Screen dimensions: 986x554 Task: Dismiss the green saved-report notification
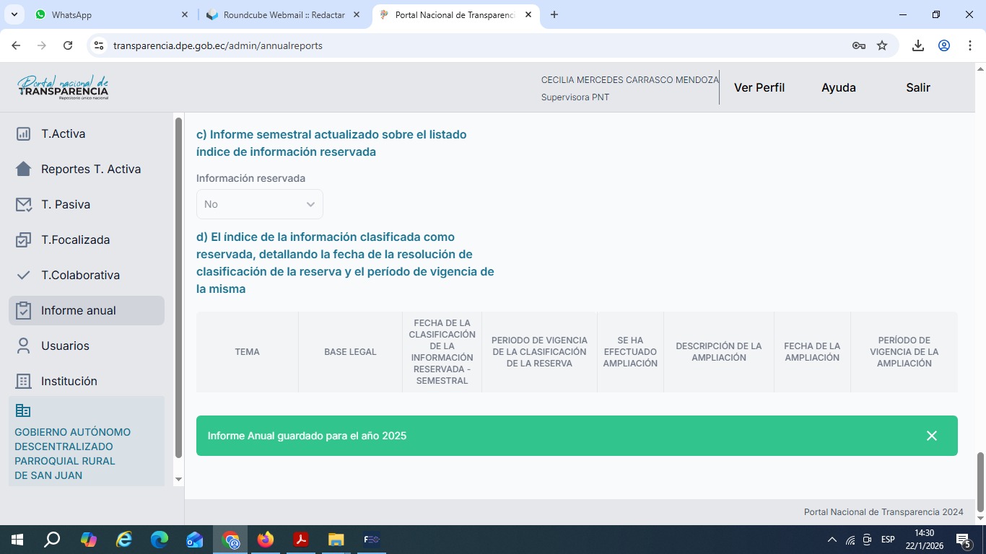[931, 436]
